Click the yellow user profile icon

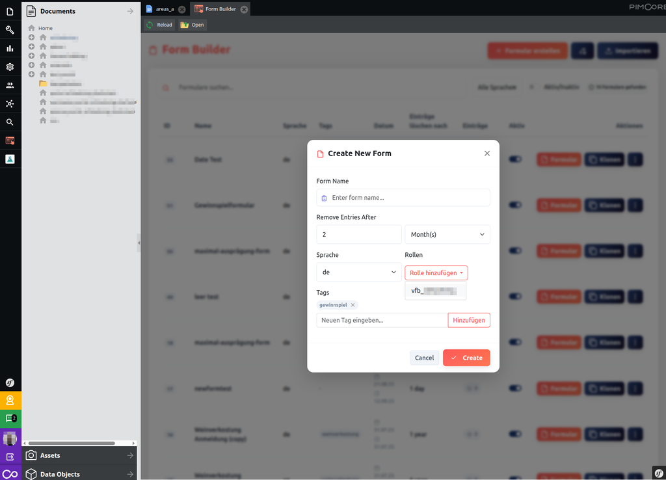point(10,401)
